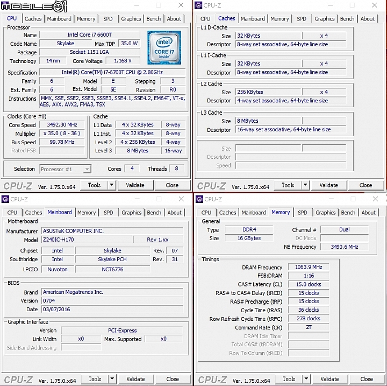
Task: Click Close button in CPU window
Action: [172, 185]
